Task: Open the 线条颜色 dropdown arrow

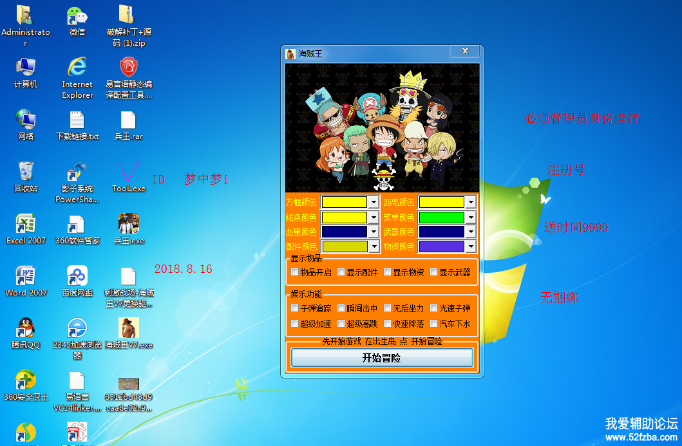Action: click(x=374, y=217)
